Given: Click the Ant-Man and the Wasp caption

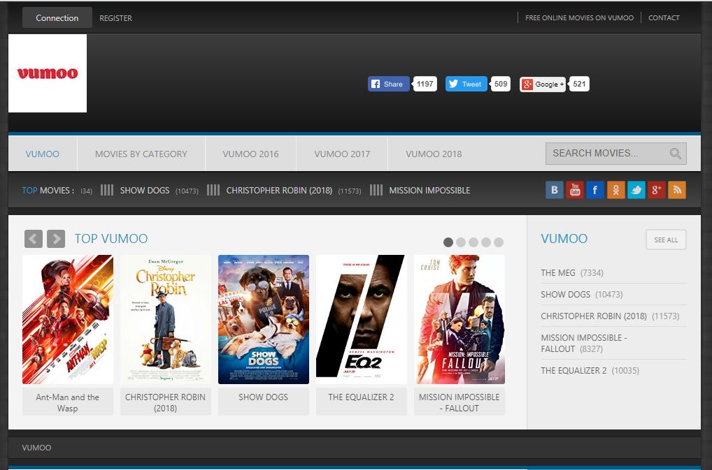Looking at the screenshot, I should point(68,402).
